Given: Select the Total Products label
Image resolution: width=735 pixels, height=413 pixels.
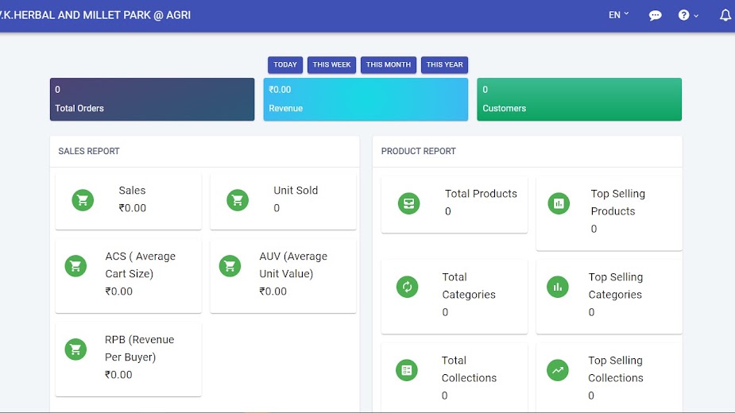Looking at the screenshot, I should (x=481, y=194).
